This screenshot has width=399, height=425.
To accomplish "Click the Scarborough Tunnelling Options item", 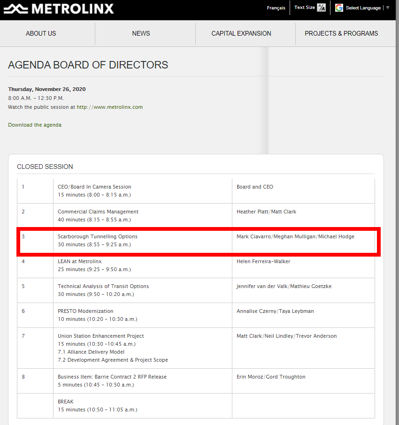I will click(x=98, y=236).
